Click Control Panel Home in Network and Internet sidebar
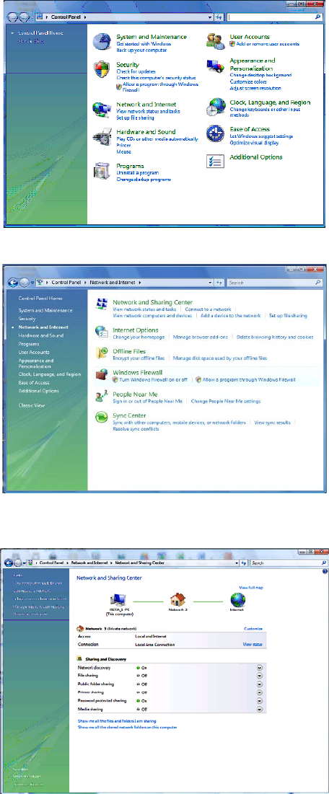 (x=40, y=299)
